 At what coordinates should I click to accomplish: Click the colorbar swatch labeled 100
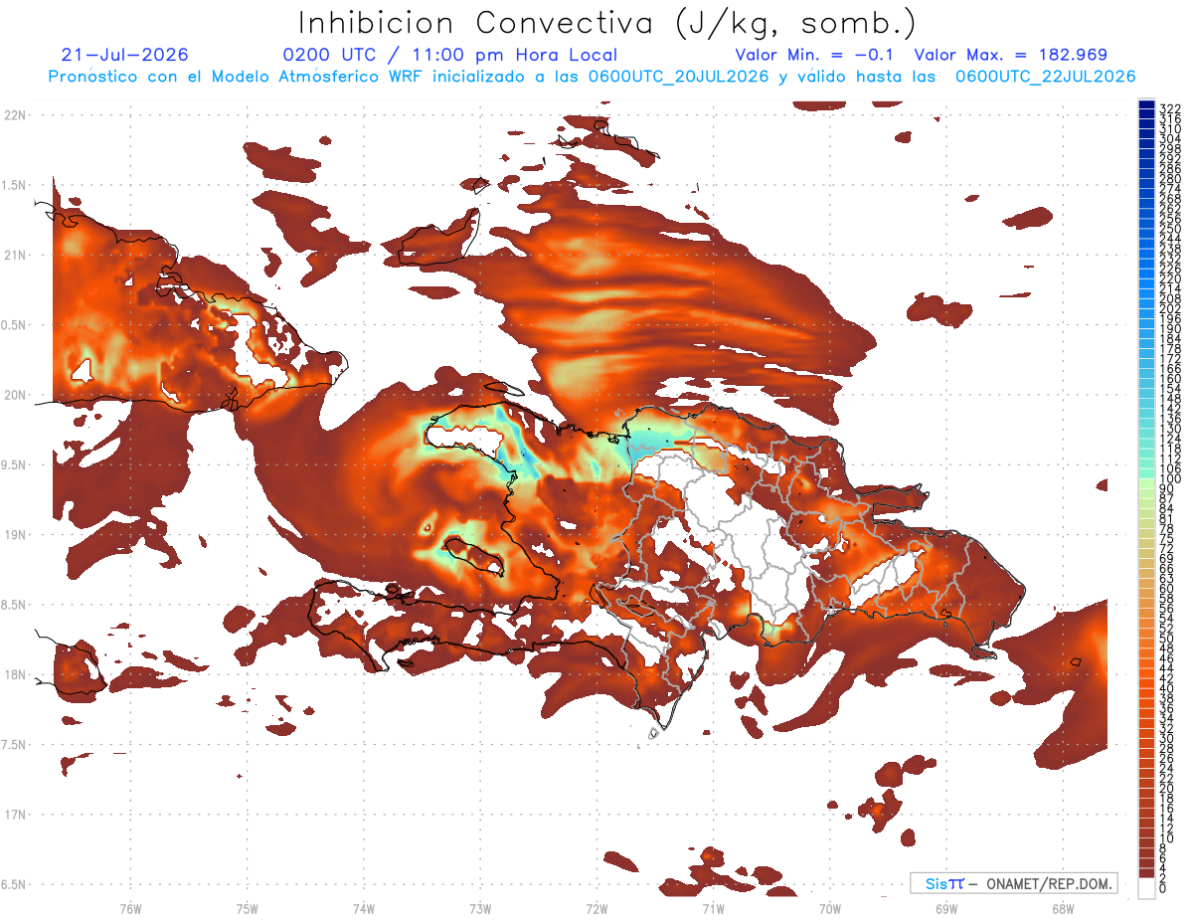pyautogui.click(x=1147, y=475)
